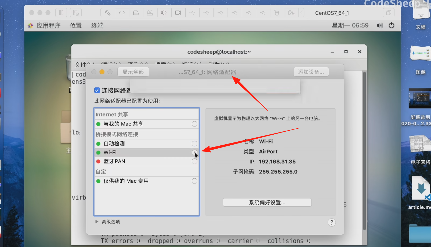The image size is (431, 247).
Task: Select the 与我的 Mac 共享 radio button
Action: [194, 124]
